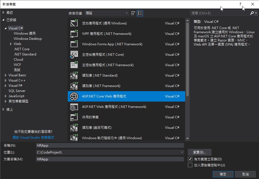259x179 pixels.
Task: Click the .NET Standard class library icon
Action: tap(74, 75)
